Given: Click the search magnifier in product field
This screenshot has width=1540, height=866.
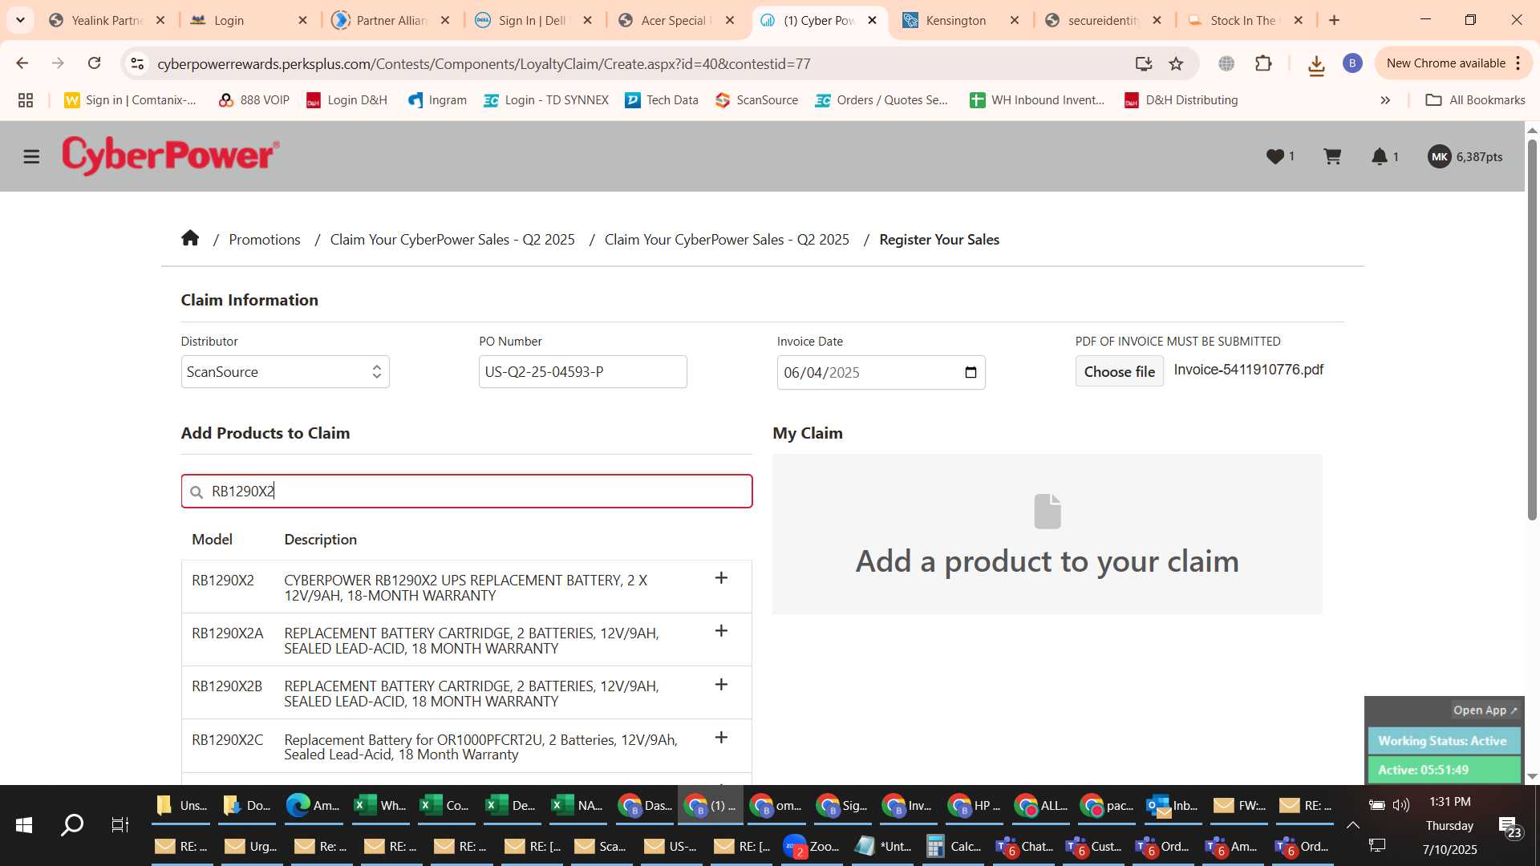Looking at the screenshot, I should point(197,492).
